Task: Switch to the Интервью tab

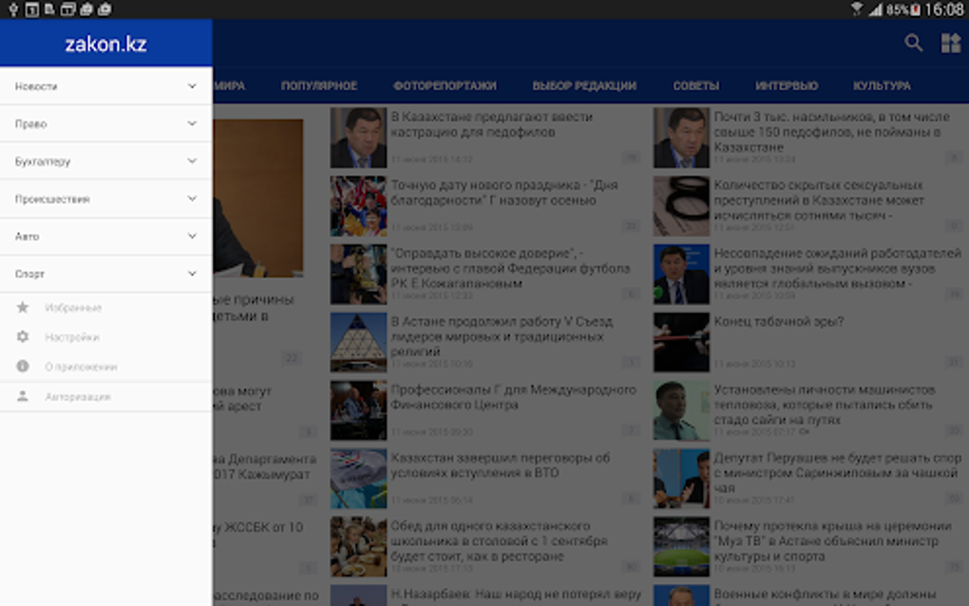Action: point(787,85)
